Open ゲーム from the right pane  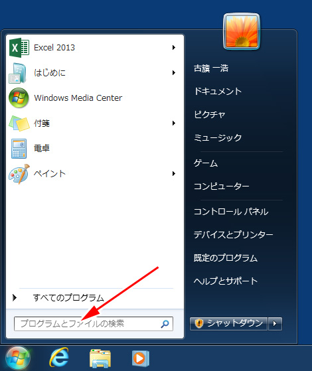(x=206, y=163)
